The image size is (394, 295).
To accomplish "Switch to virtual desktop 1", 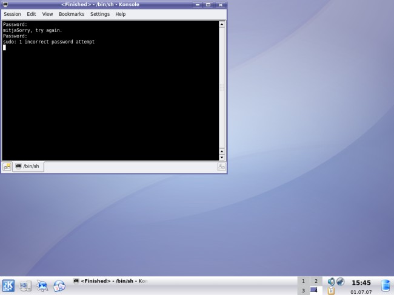I will [304, 281].
